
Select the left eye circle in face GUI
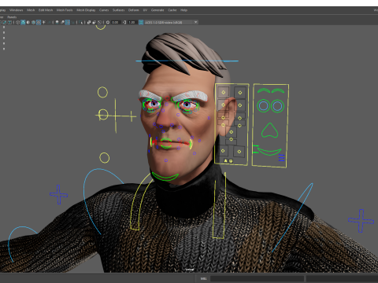pyautogui.click(x=263, y=106)
